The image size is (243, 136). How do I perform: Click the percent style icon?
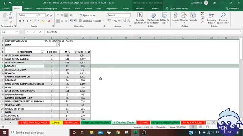pos(115,21)
